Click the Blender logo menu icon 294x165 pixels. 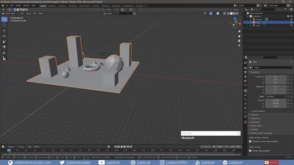(3, 5)
